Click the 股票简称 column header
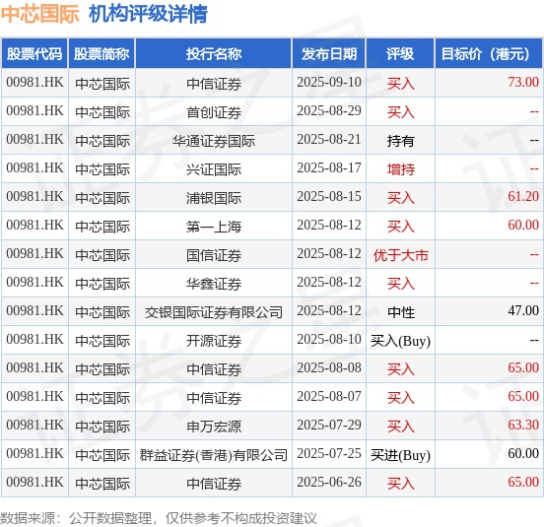The width and height of the screenshot is (544, 527). coord(102,54)
